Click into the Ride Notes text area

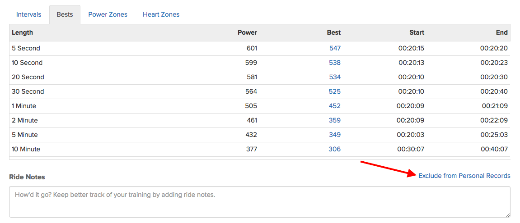coord(260,202)
